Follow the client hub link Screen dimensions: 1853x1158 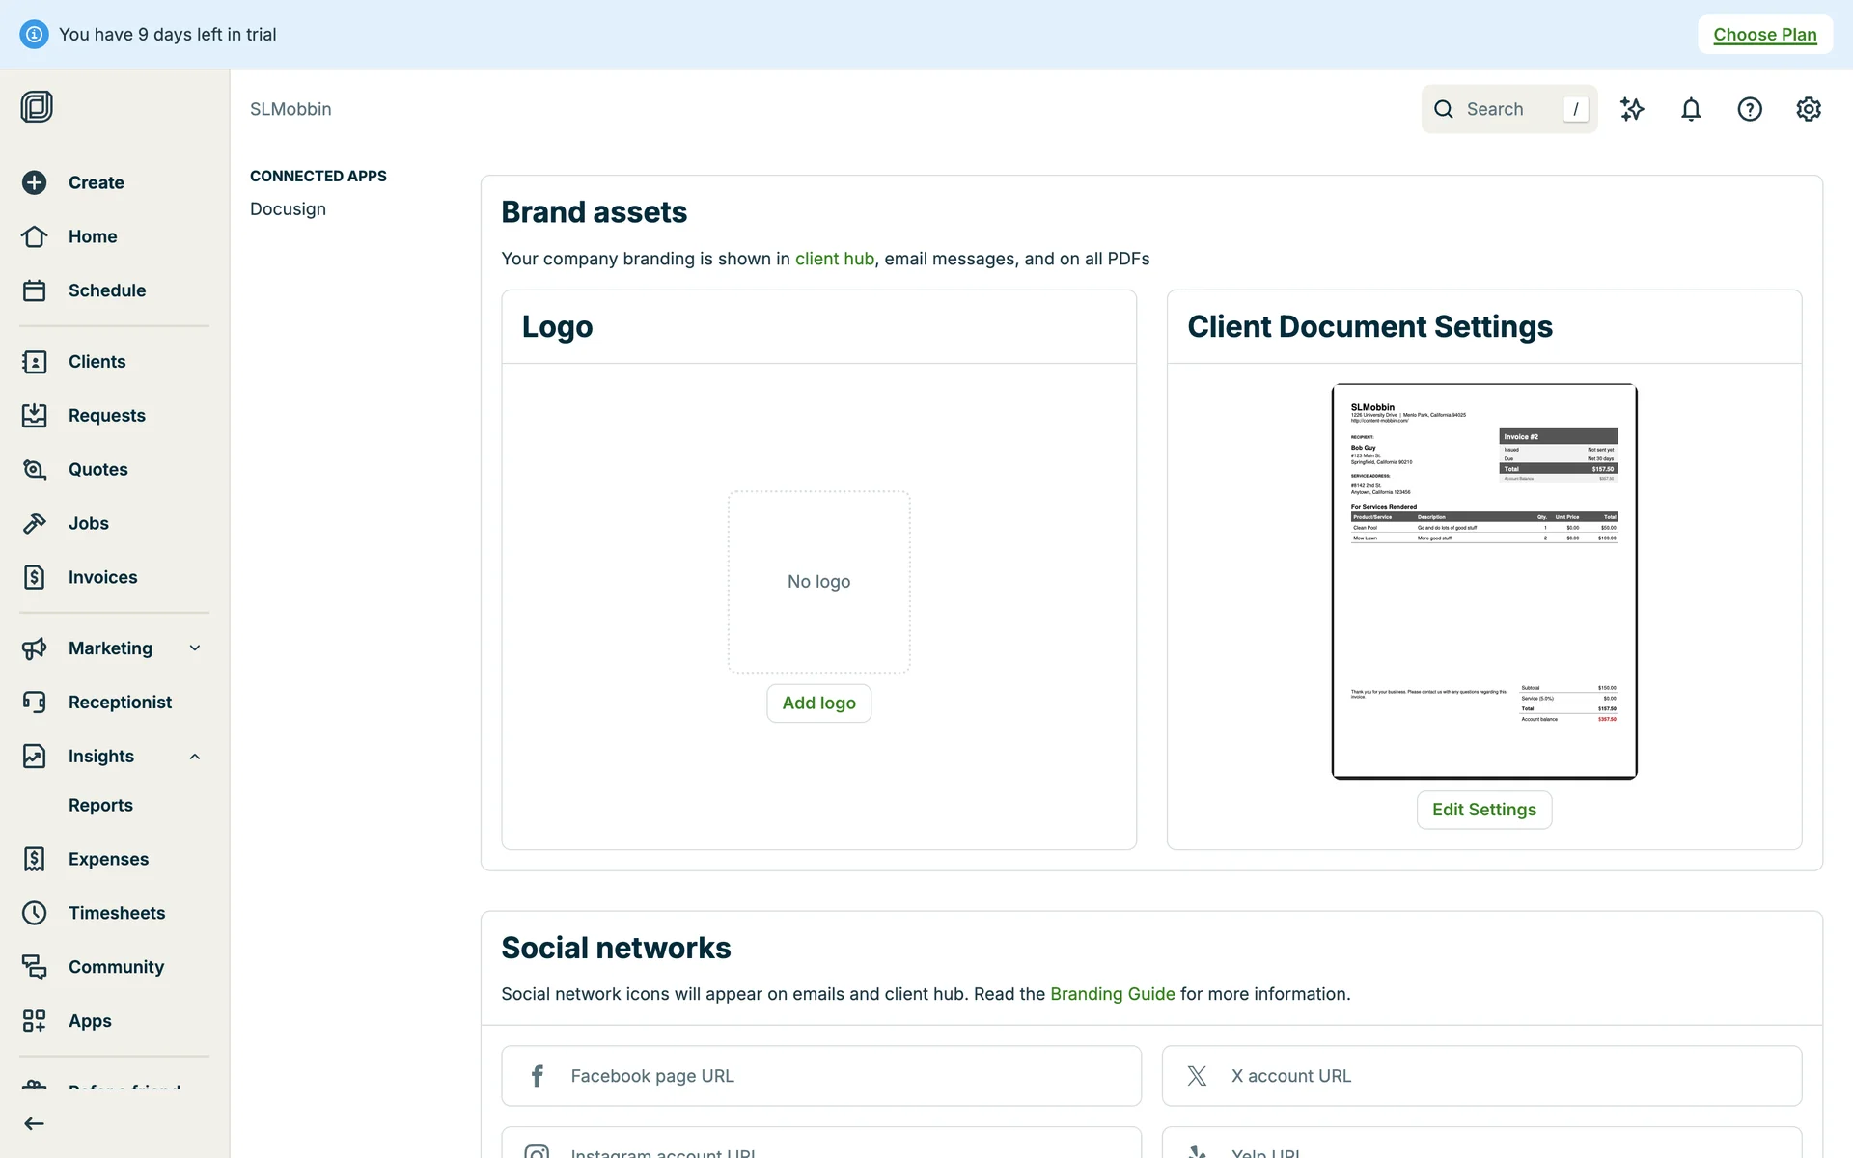pos(834,259)
